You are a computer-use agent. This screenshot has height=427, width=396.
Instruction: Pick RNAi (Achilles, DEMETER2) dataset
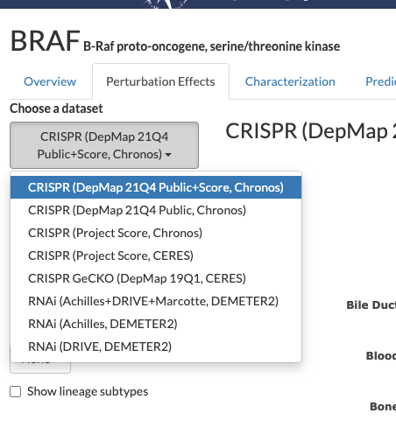(x=156, y=324)
